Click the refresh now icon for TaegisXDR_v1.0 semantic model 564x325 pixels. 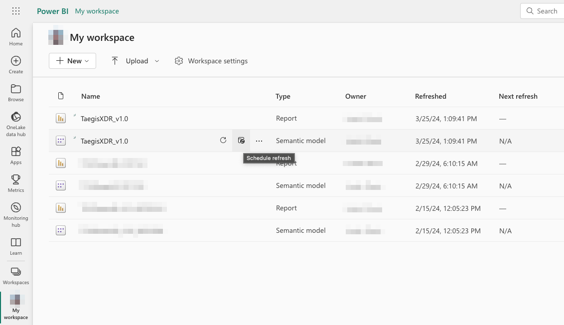[223, 141]
